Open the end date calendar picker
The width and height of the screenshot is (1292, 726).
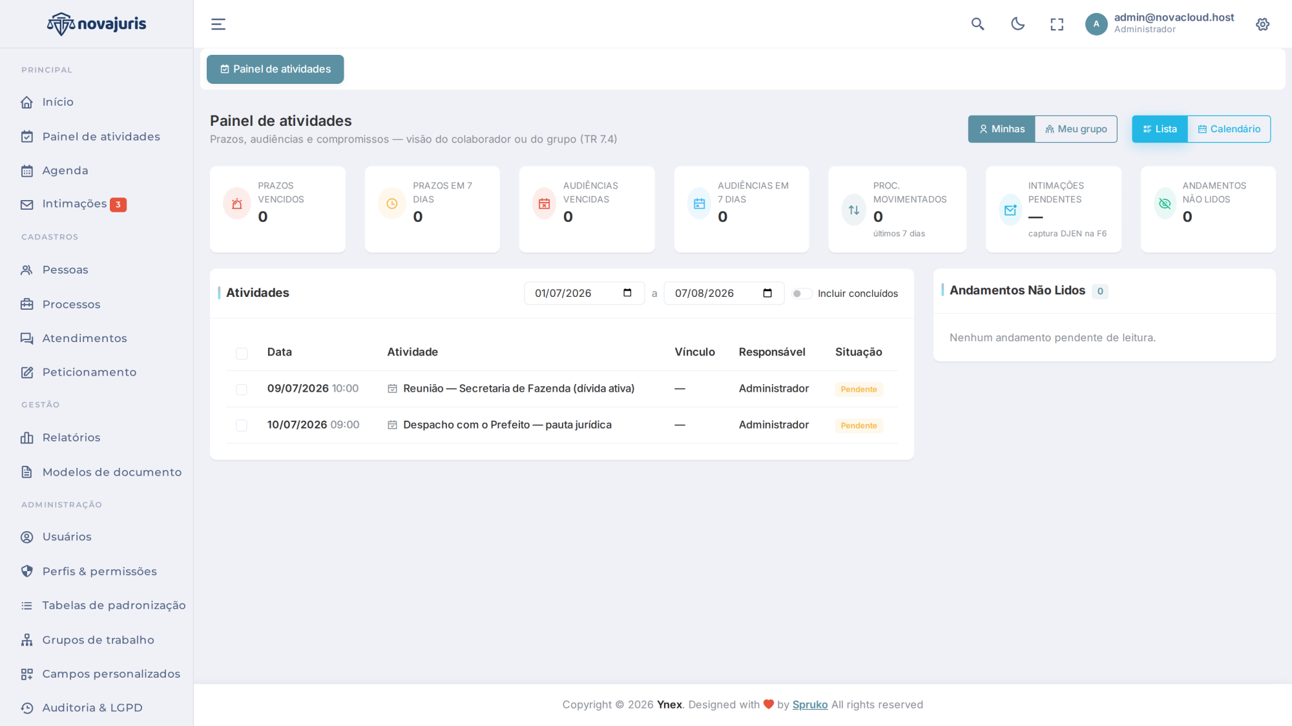(x=767, y=293)
